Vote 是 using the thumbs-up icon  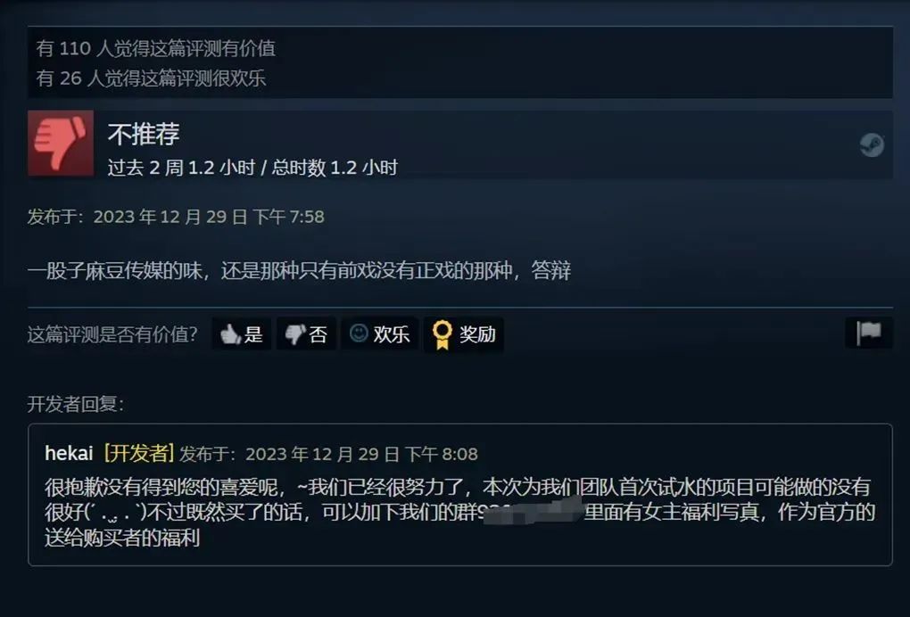230,334
